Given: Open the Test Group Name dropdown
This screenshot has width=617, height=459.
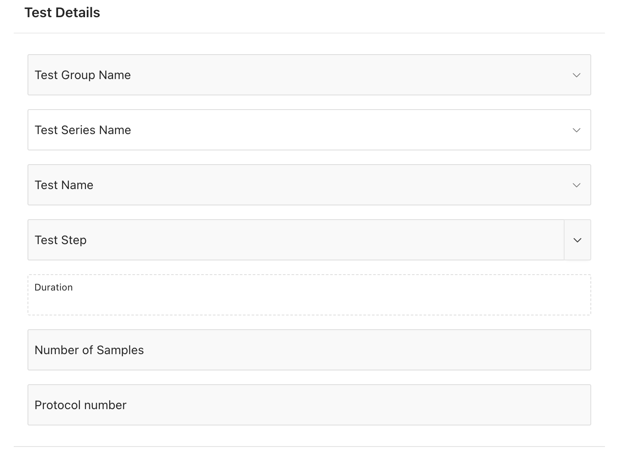Looking at the screenshot, I should 301,75.
